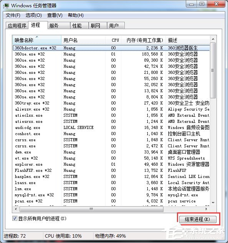Click 物理内存: 49% status entry
This screenshot has height=243, width=228.
[x=110, y=236]
